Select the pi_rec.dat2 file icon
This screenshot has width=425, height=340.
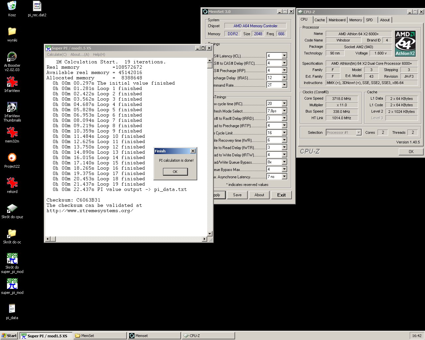coord(37,6)
